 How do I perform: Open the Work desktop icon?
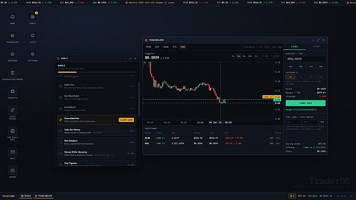click(x=13, y=17)
